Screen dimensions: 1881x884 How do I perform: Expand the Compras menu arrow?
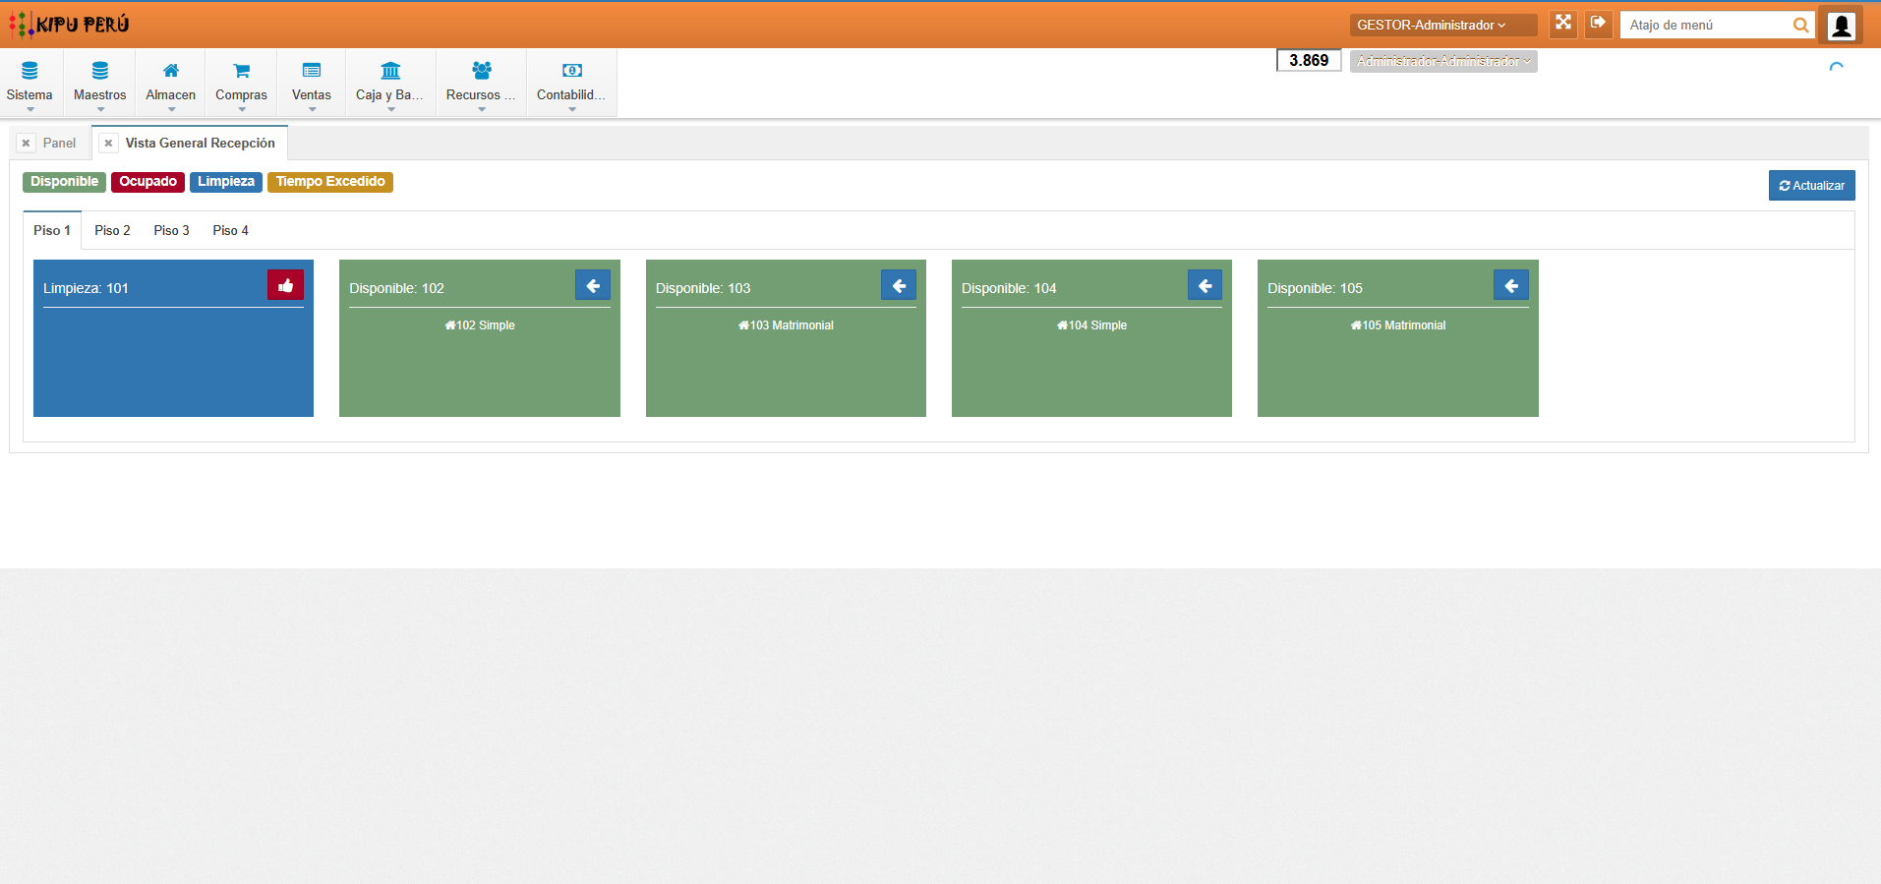[x=241, y=109]
